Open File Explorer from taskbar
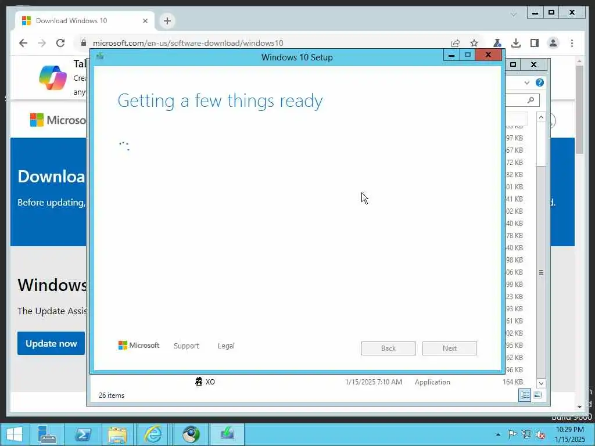The width and height of the screenshot is (595, 446). pyautogui.click(x=117, y=434)
